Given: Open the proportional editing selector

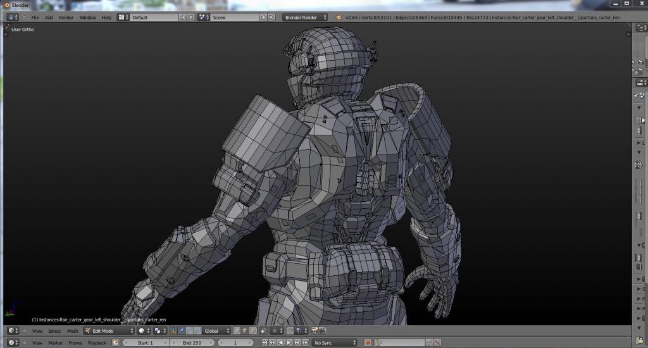Looking at the screenshot, I should [277, 331].
